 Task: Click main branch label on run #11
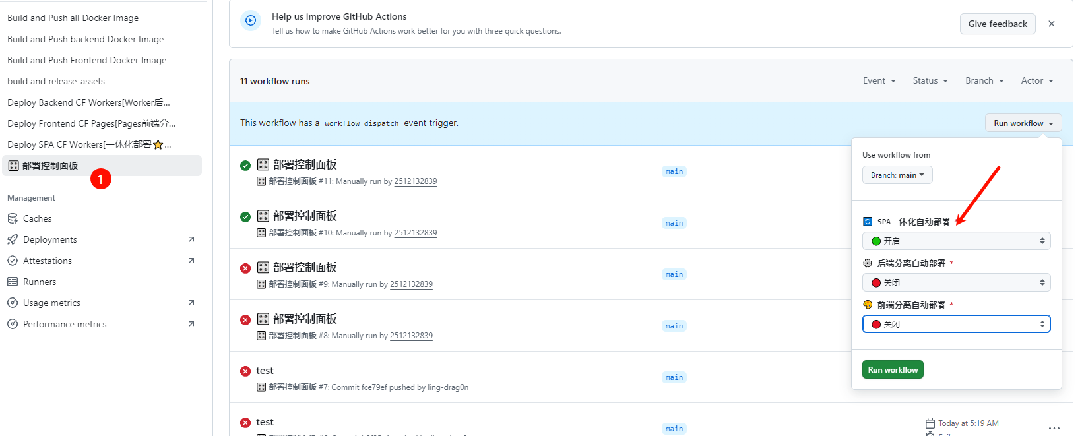pyautogui.click(x=674, y=171)
